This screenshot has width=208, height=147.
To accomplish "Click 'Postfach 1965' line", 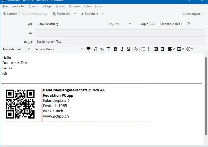I will [x=55, y=106].
